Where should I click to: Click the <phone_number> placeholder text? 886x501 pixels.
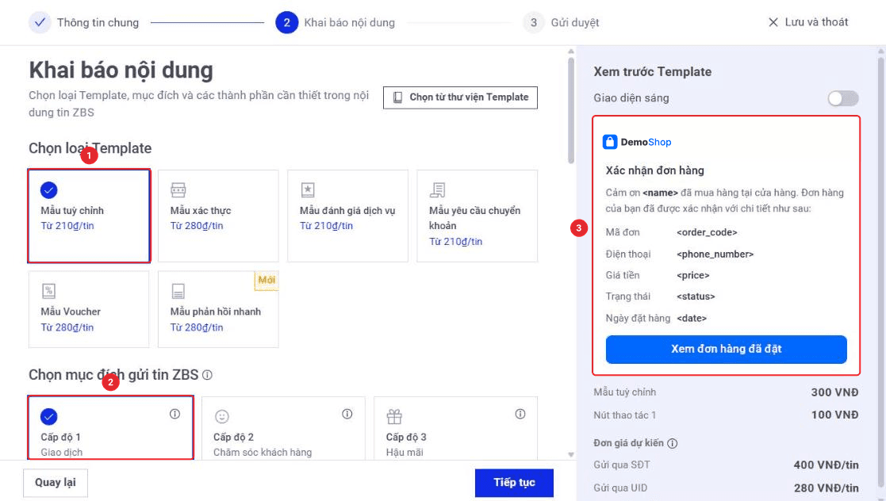(x=715, y=254)
